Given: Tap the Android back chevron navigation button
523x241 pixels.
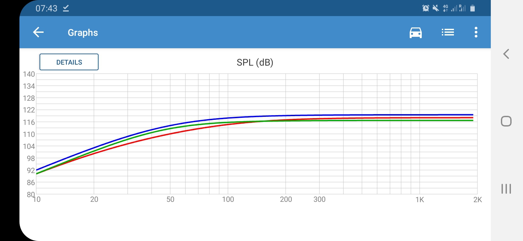Looking at the screenshot, I should coord(506,54).
